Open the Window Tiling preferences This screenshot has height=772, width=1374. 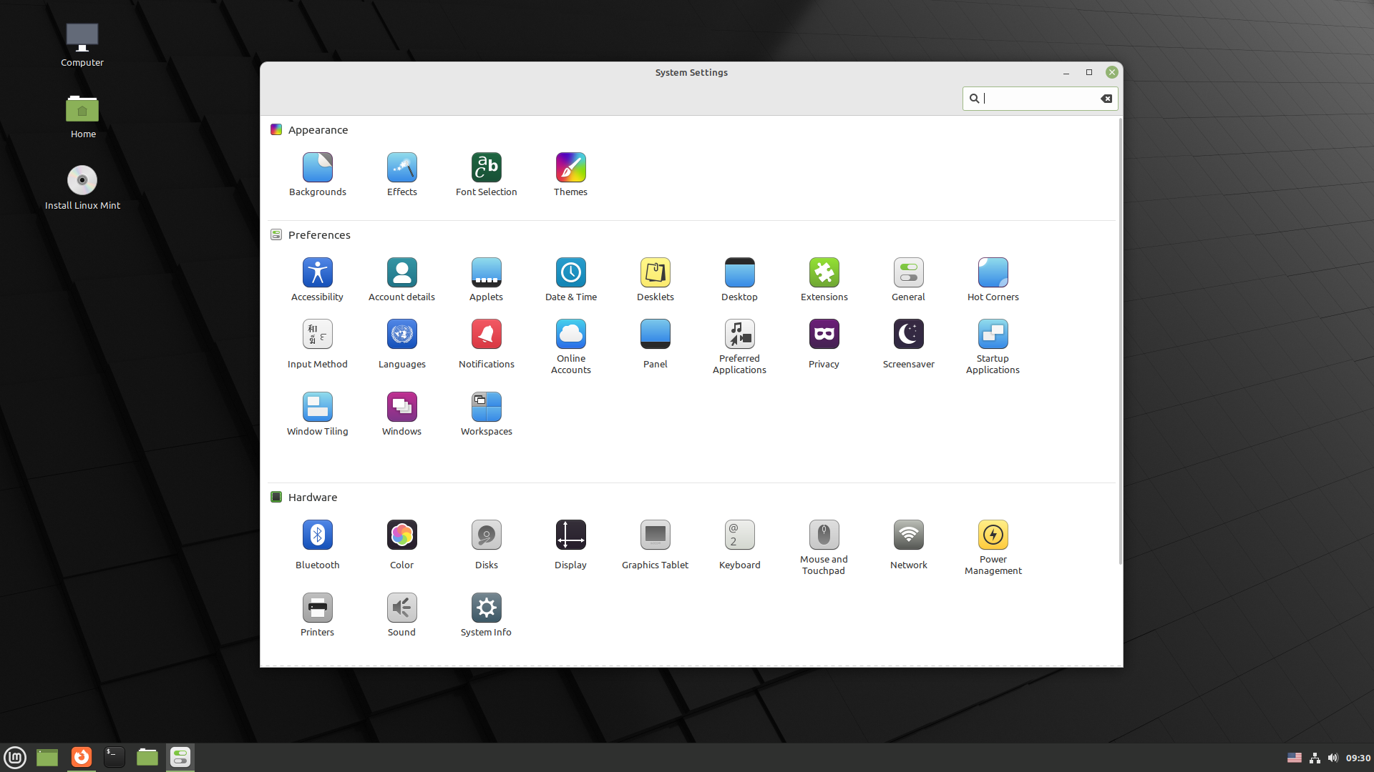[317, 413]
